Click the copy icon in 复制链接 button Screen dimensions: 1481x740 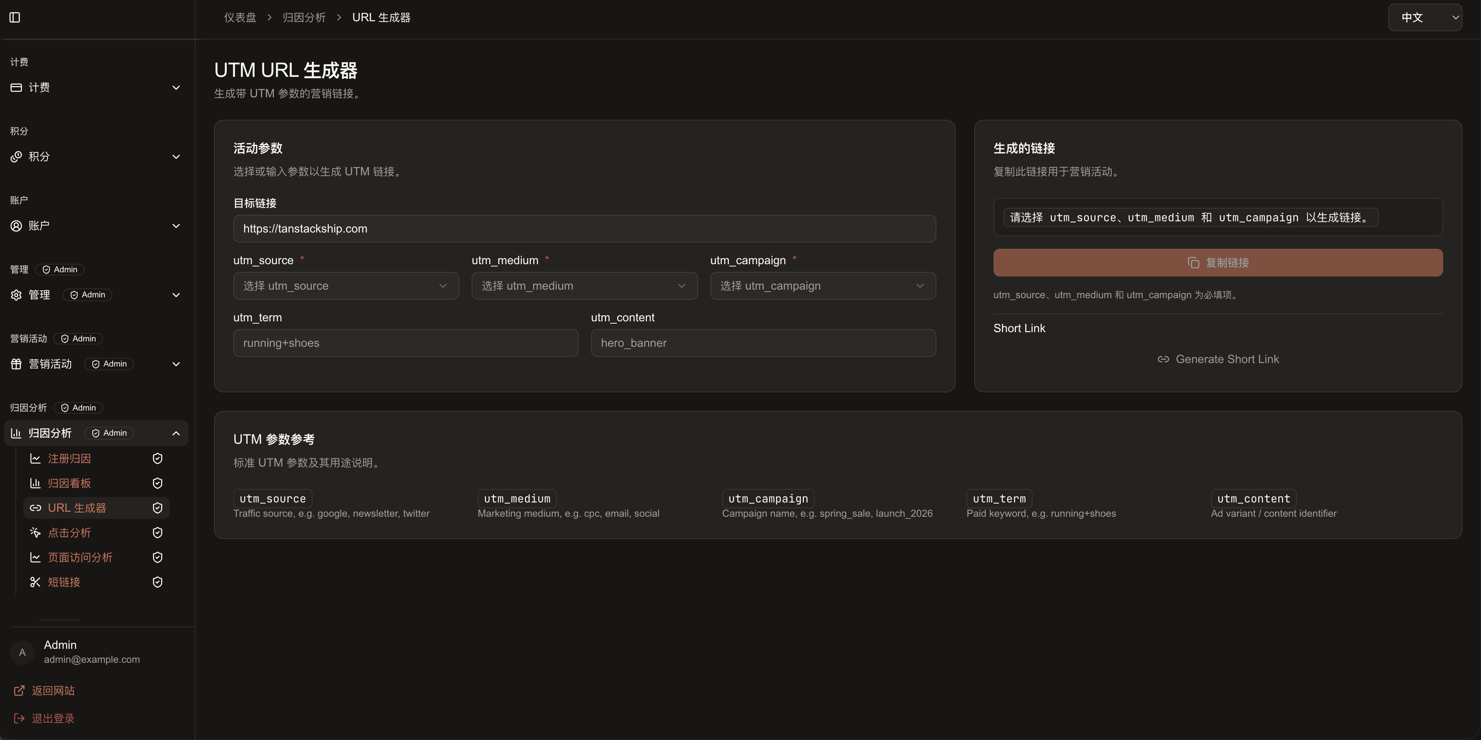pos(1194,263)
